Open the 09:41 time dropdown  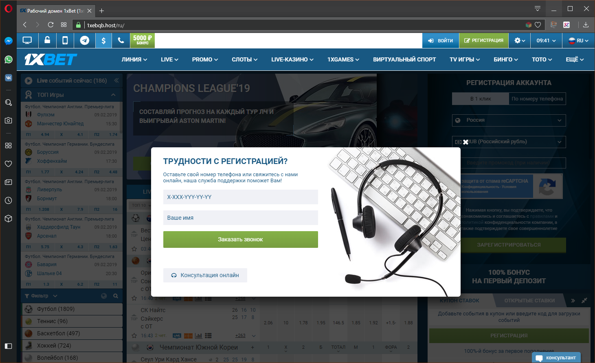point(546,41)
